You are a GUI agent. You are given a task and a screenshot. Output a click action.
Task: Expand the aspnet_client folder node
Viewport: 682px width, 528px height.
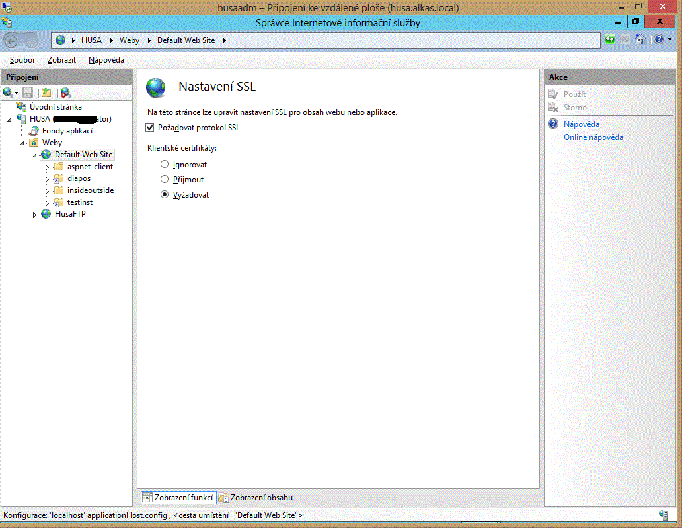click(x=47, y=167)
